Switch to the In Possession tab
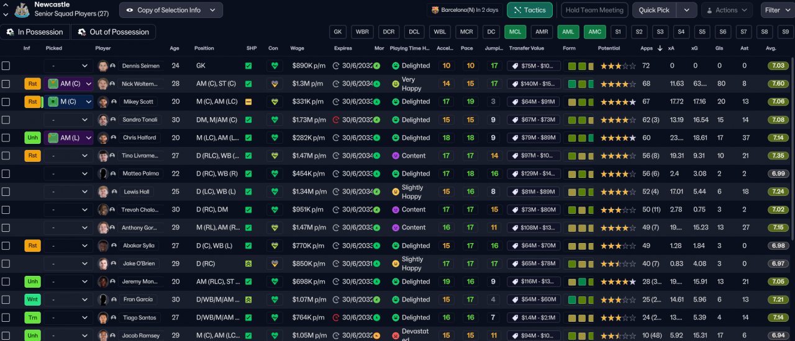 [x=35, y=32]
